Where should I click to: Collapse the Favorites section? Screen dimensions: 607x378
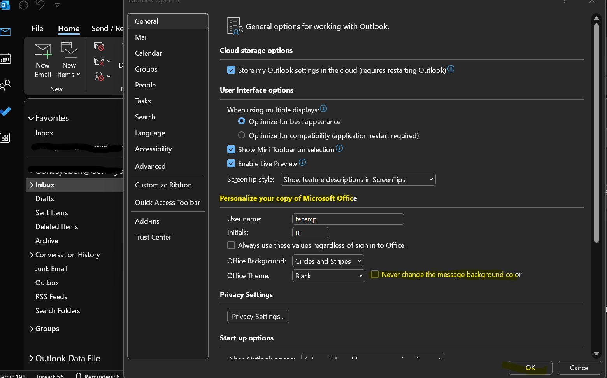pos(31,118)
